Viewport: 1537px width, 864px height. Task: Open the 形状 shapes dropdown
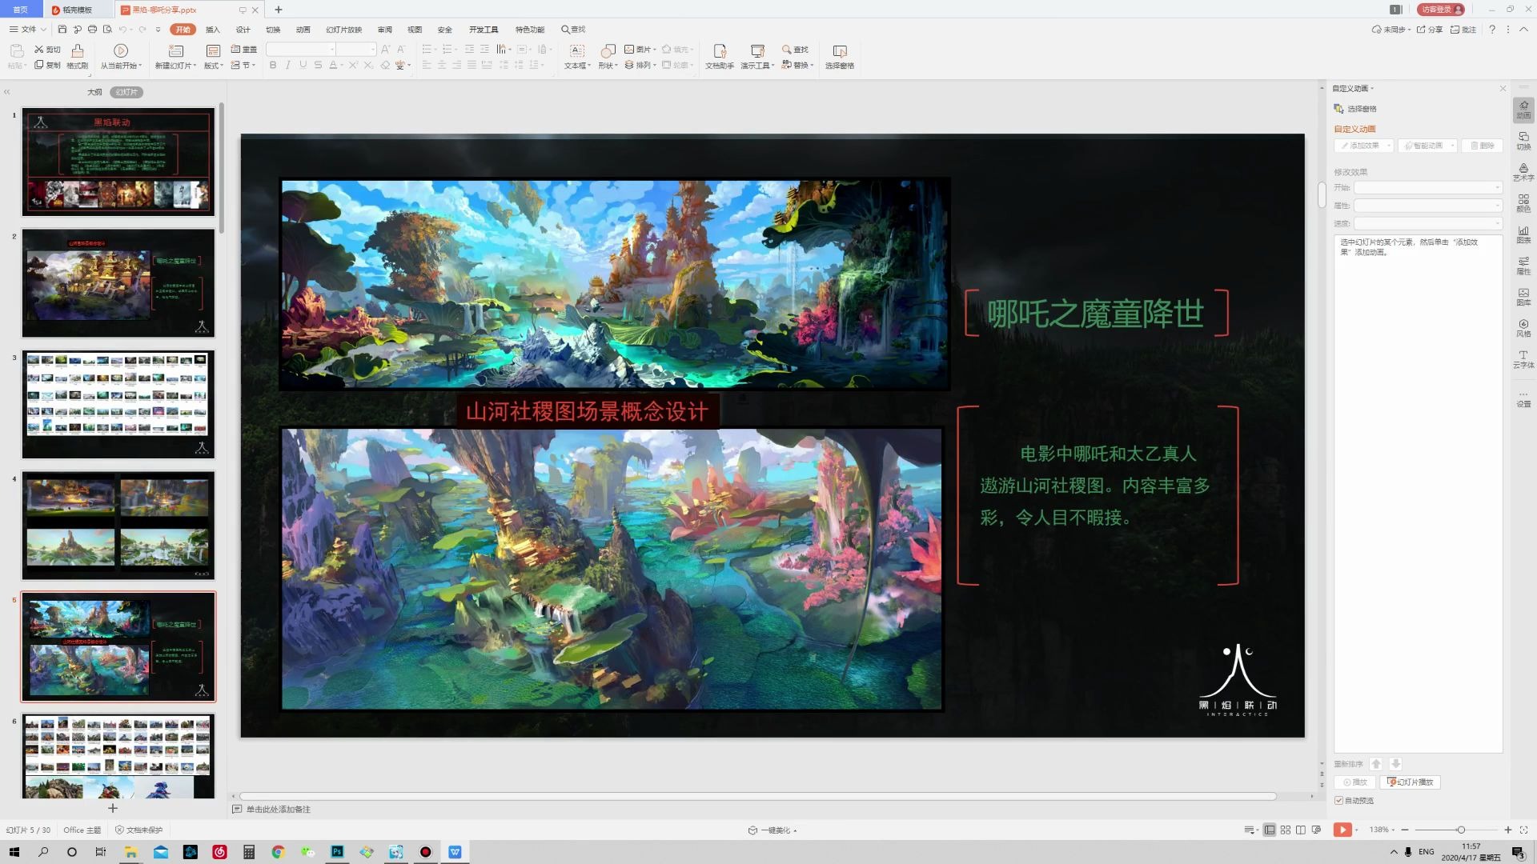coord(608,66)
